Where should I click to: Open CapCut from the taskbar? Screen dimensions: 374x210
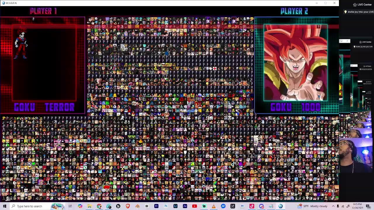147,206
